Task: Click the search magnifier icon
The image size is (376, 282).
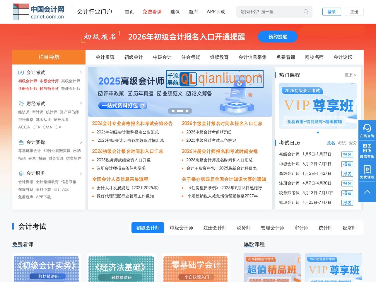Action: click(305, 12)
